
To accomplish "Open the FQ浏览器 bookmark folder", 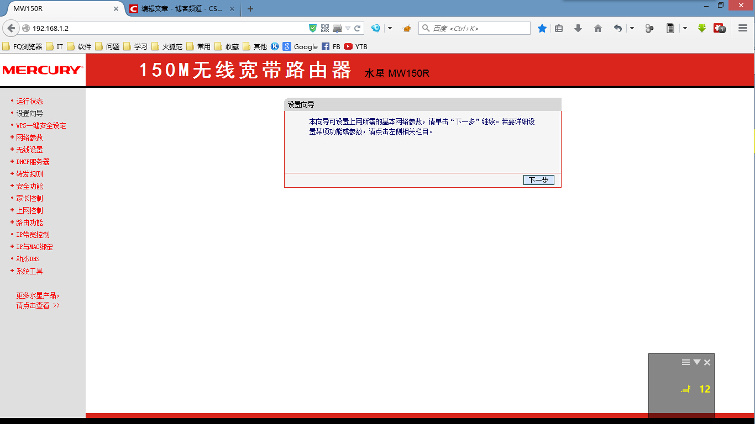I will 23,46.
